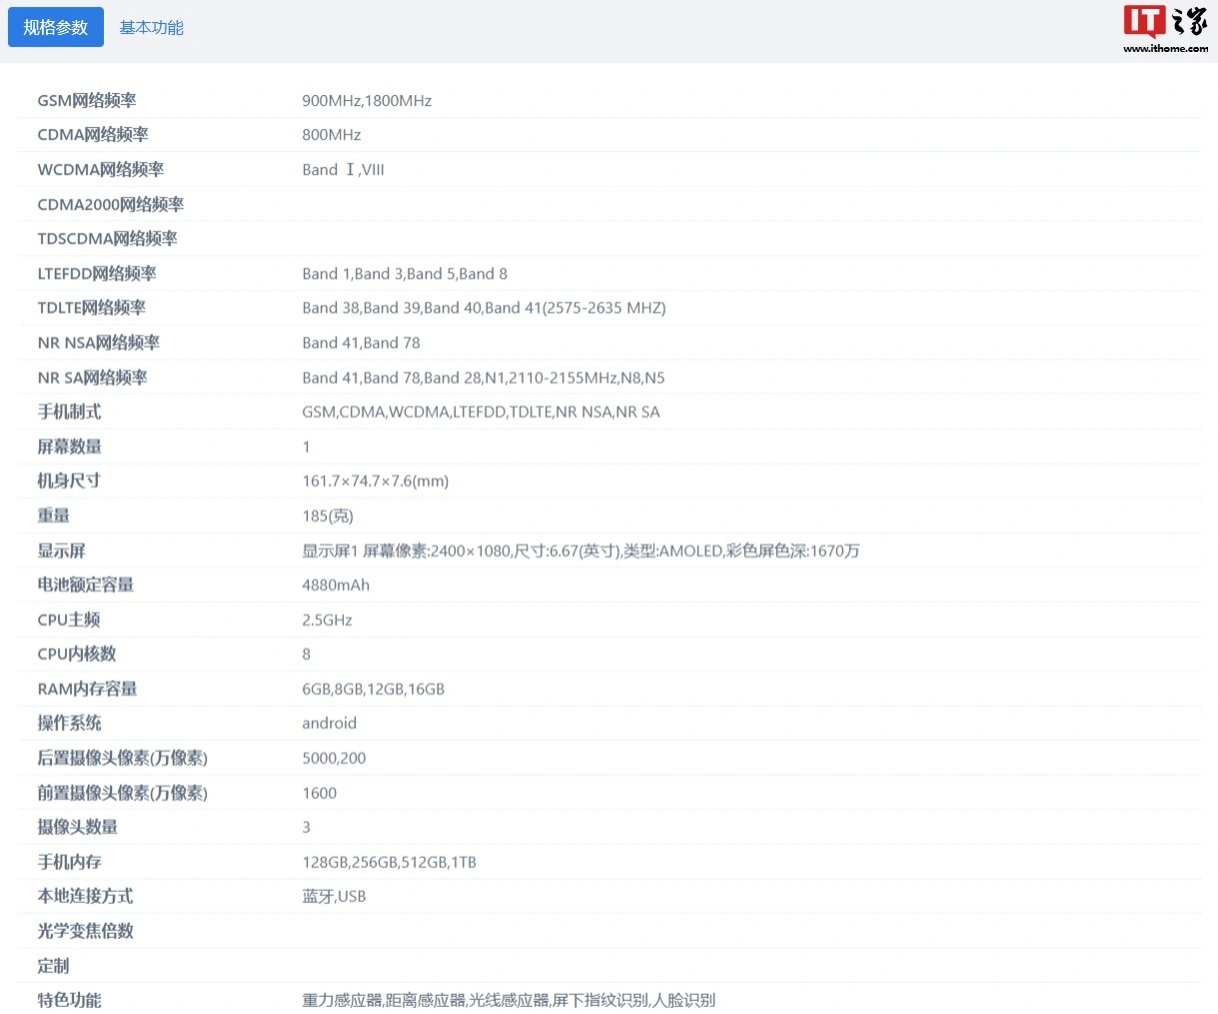
Task: Click the 显示屏 AMOLED specification text
Action: [581, 550]
